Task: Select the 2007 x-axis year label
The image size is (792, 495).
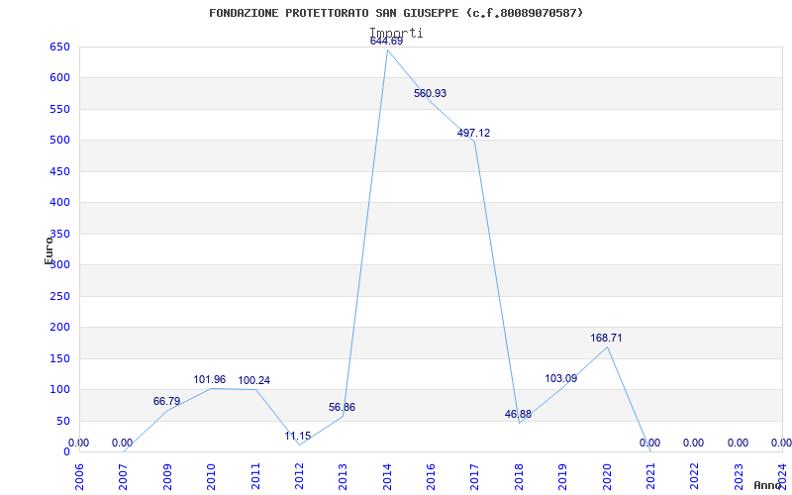Action: pyautogui.click(x=123, y=476)
